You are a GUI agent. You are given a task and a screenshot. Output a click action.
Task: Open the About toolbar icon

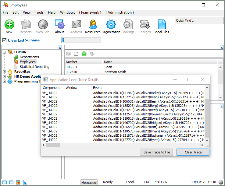[59, 25]
